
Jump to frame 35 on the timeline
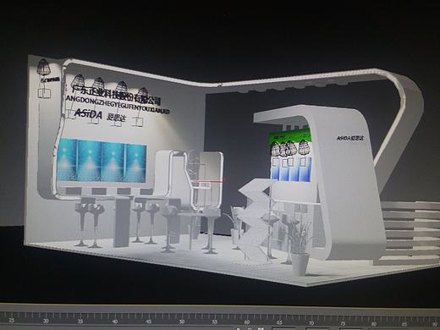(80, 322)
